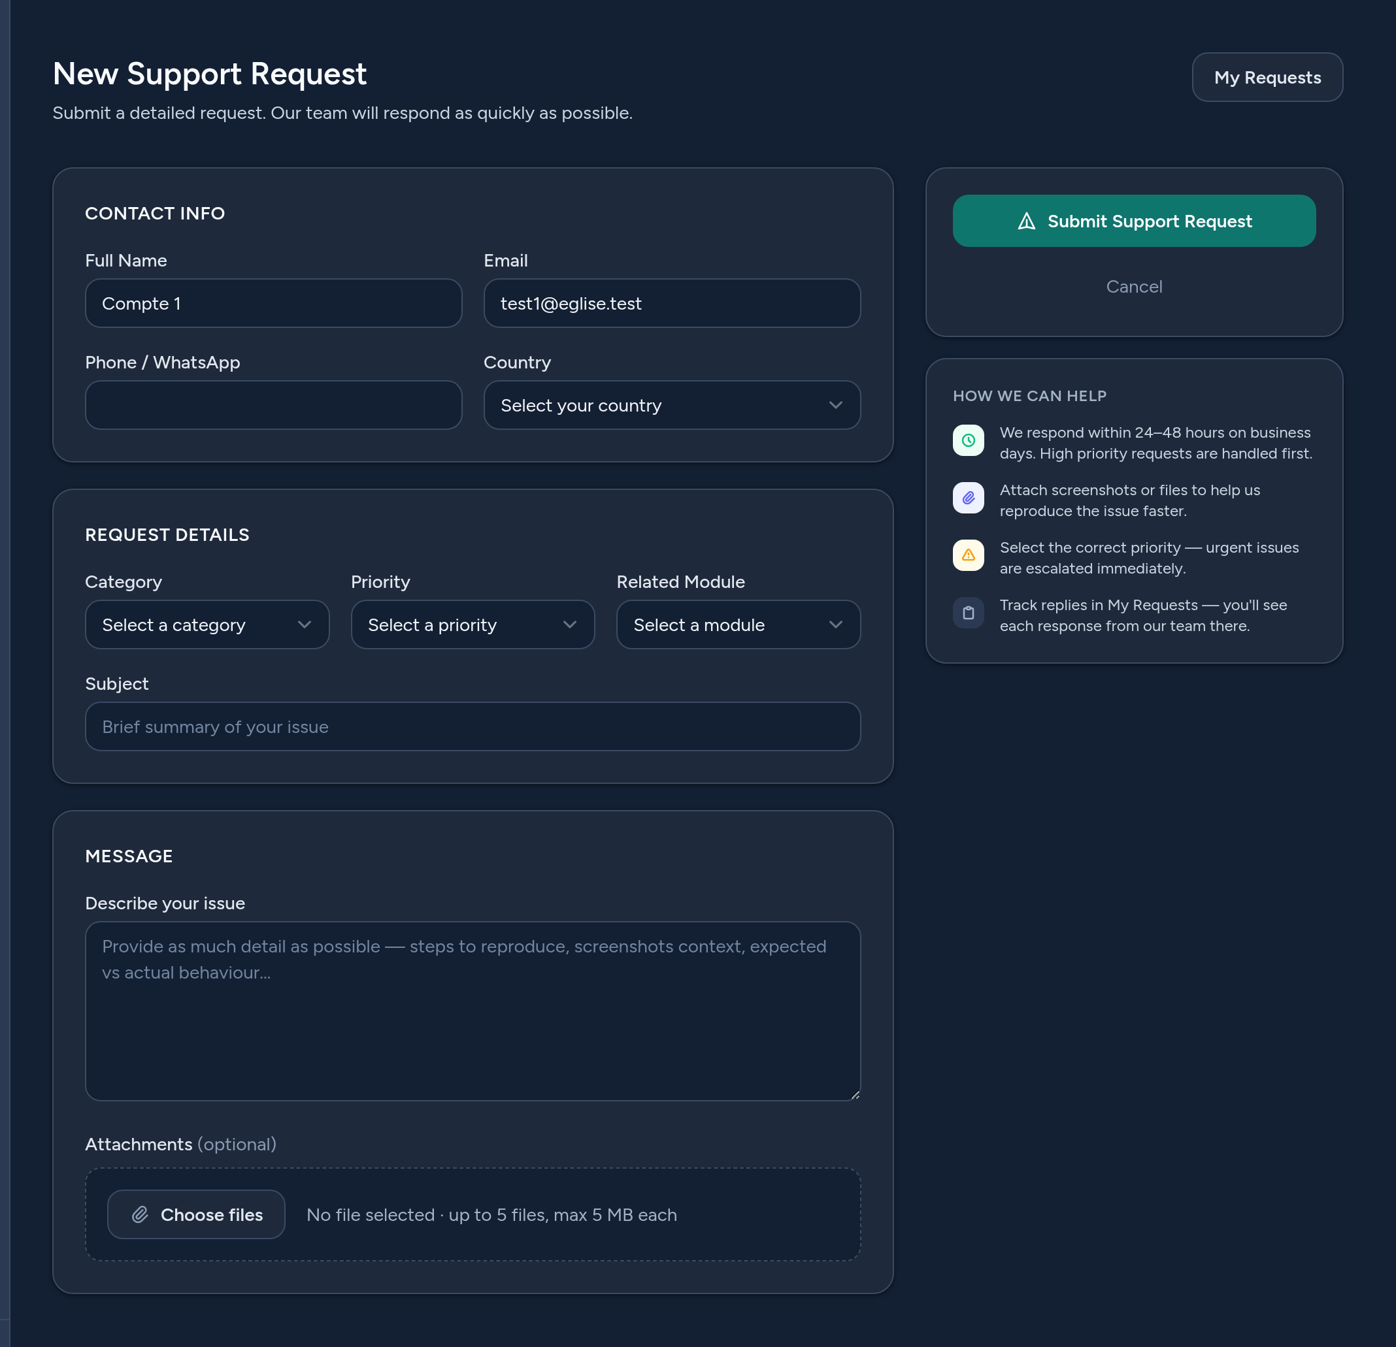Cancel the support request form
The image size is (1396, 1347).
point(1134,286)
